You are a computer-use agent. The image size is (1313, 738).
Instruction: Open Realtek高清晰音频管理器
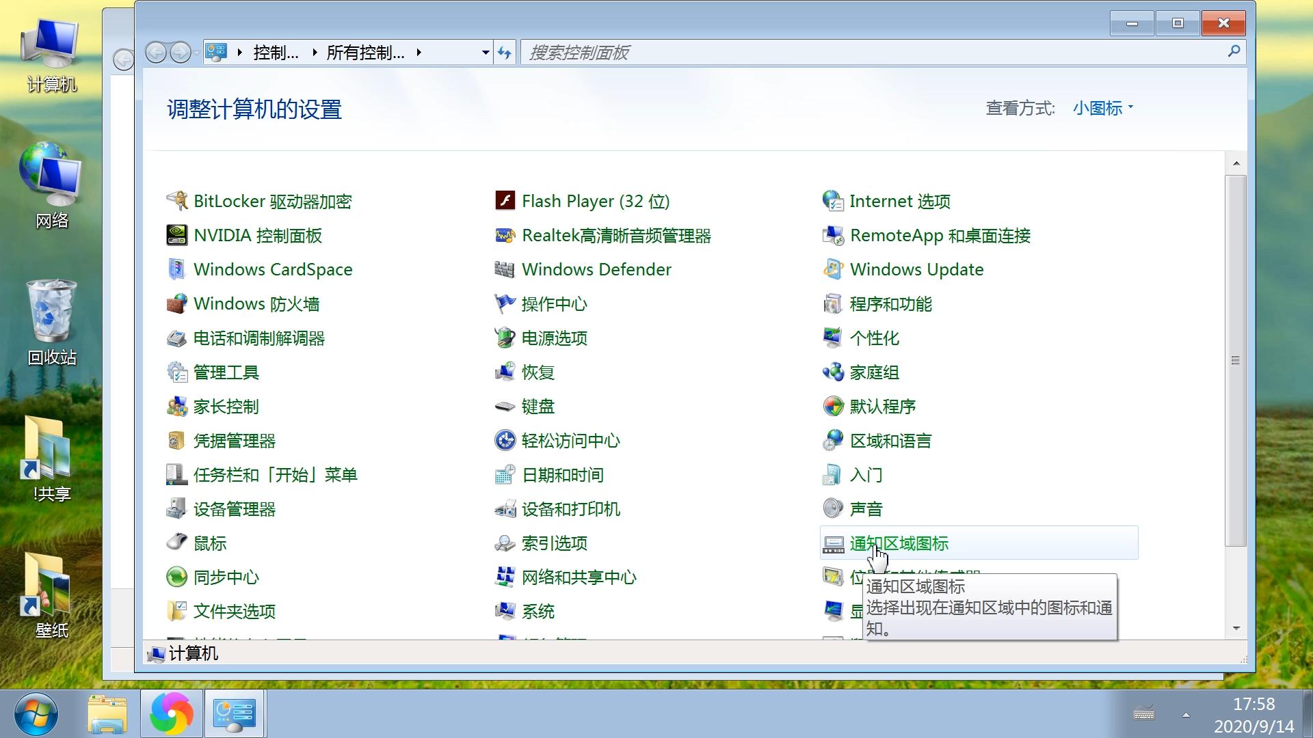tap(616, 235)
